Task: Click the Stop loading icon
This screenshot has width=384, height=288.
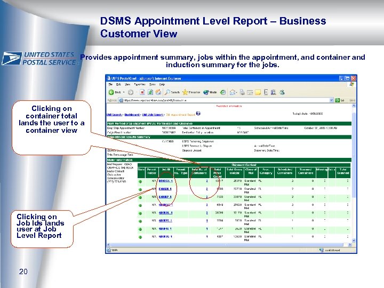Action: (142, 92)
